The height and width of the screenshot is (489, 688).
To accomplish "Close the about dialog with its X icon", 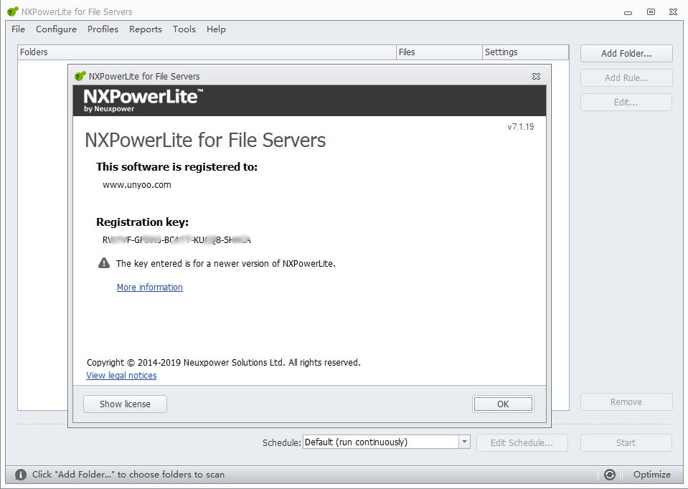I will 536,76.
